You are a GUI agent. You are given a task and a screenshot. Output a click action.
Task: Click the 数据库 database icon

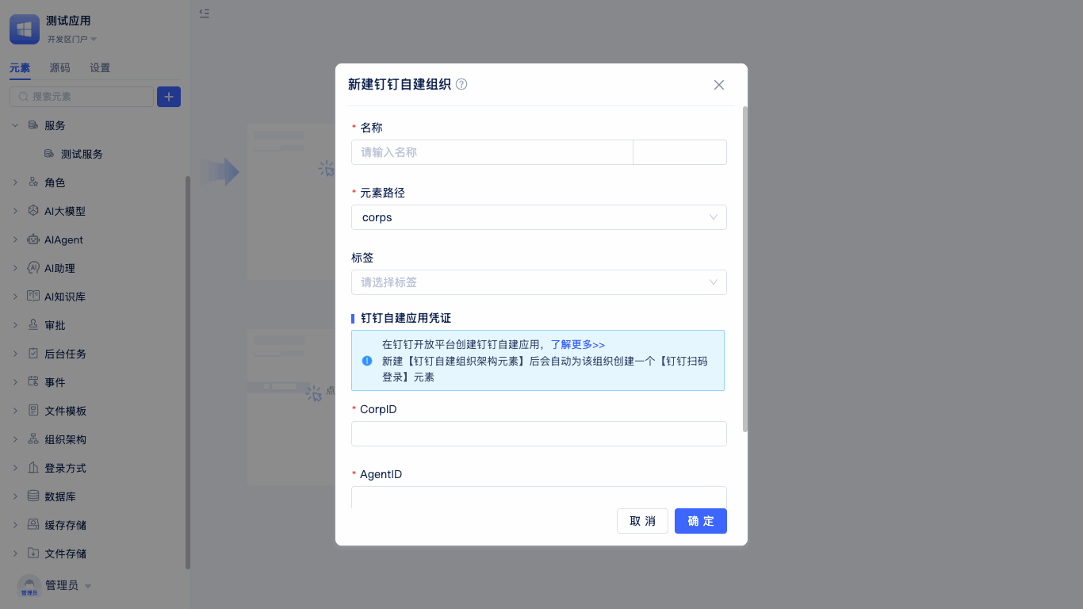33,496
